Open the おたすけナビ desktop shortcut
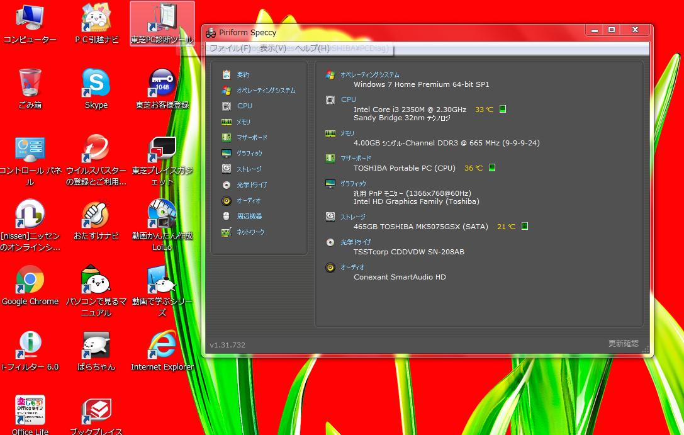Image resolution: width=684 pixels, height=435 pixels. [96, 221]
